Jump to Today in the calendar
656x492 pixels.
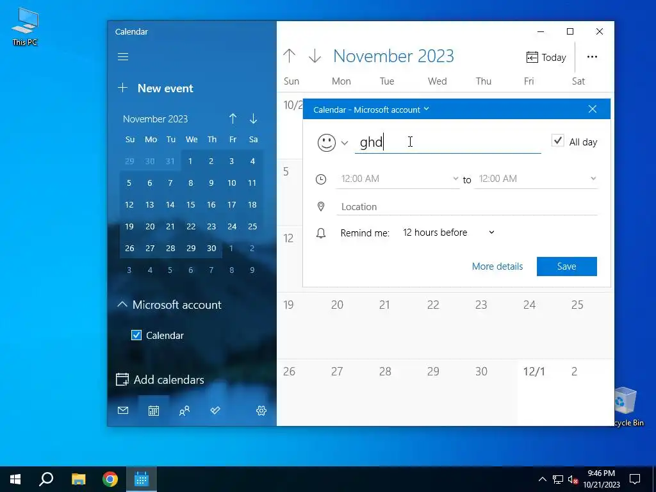(546, 57)
